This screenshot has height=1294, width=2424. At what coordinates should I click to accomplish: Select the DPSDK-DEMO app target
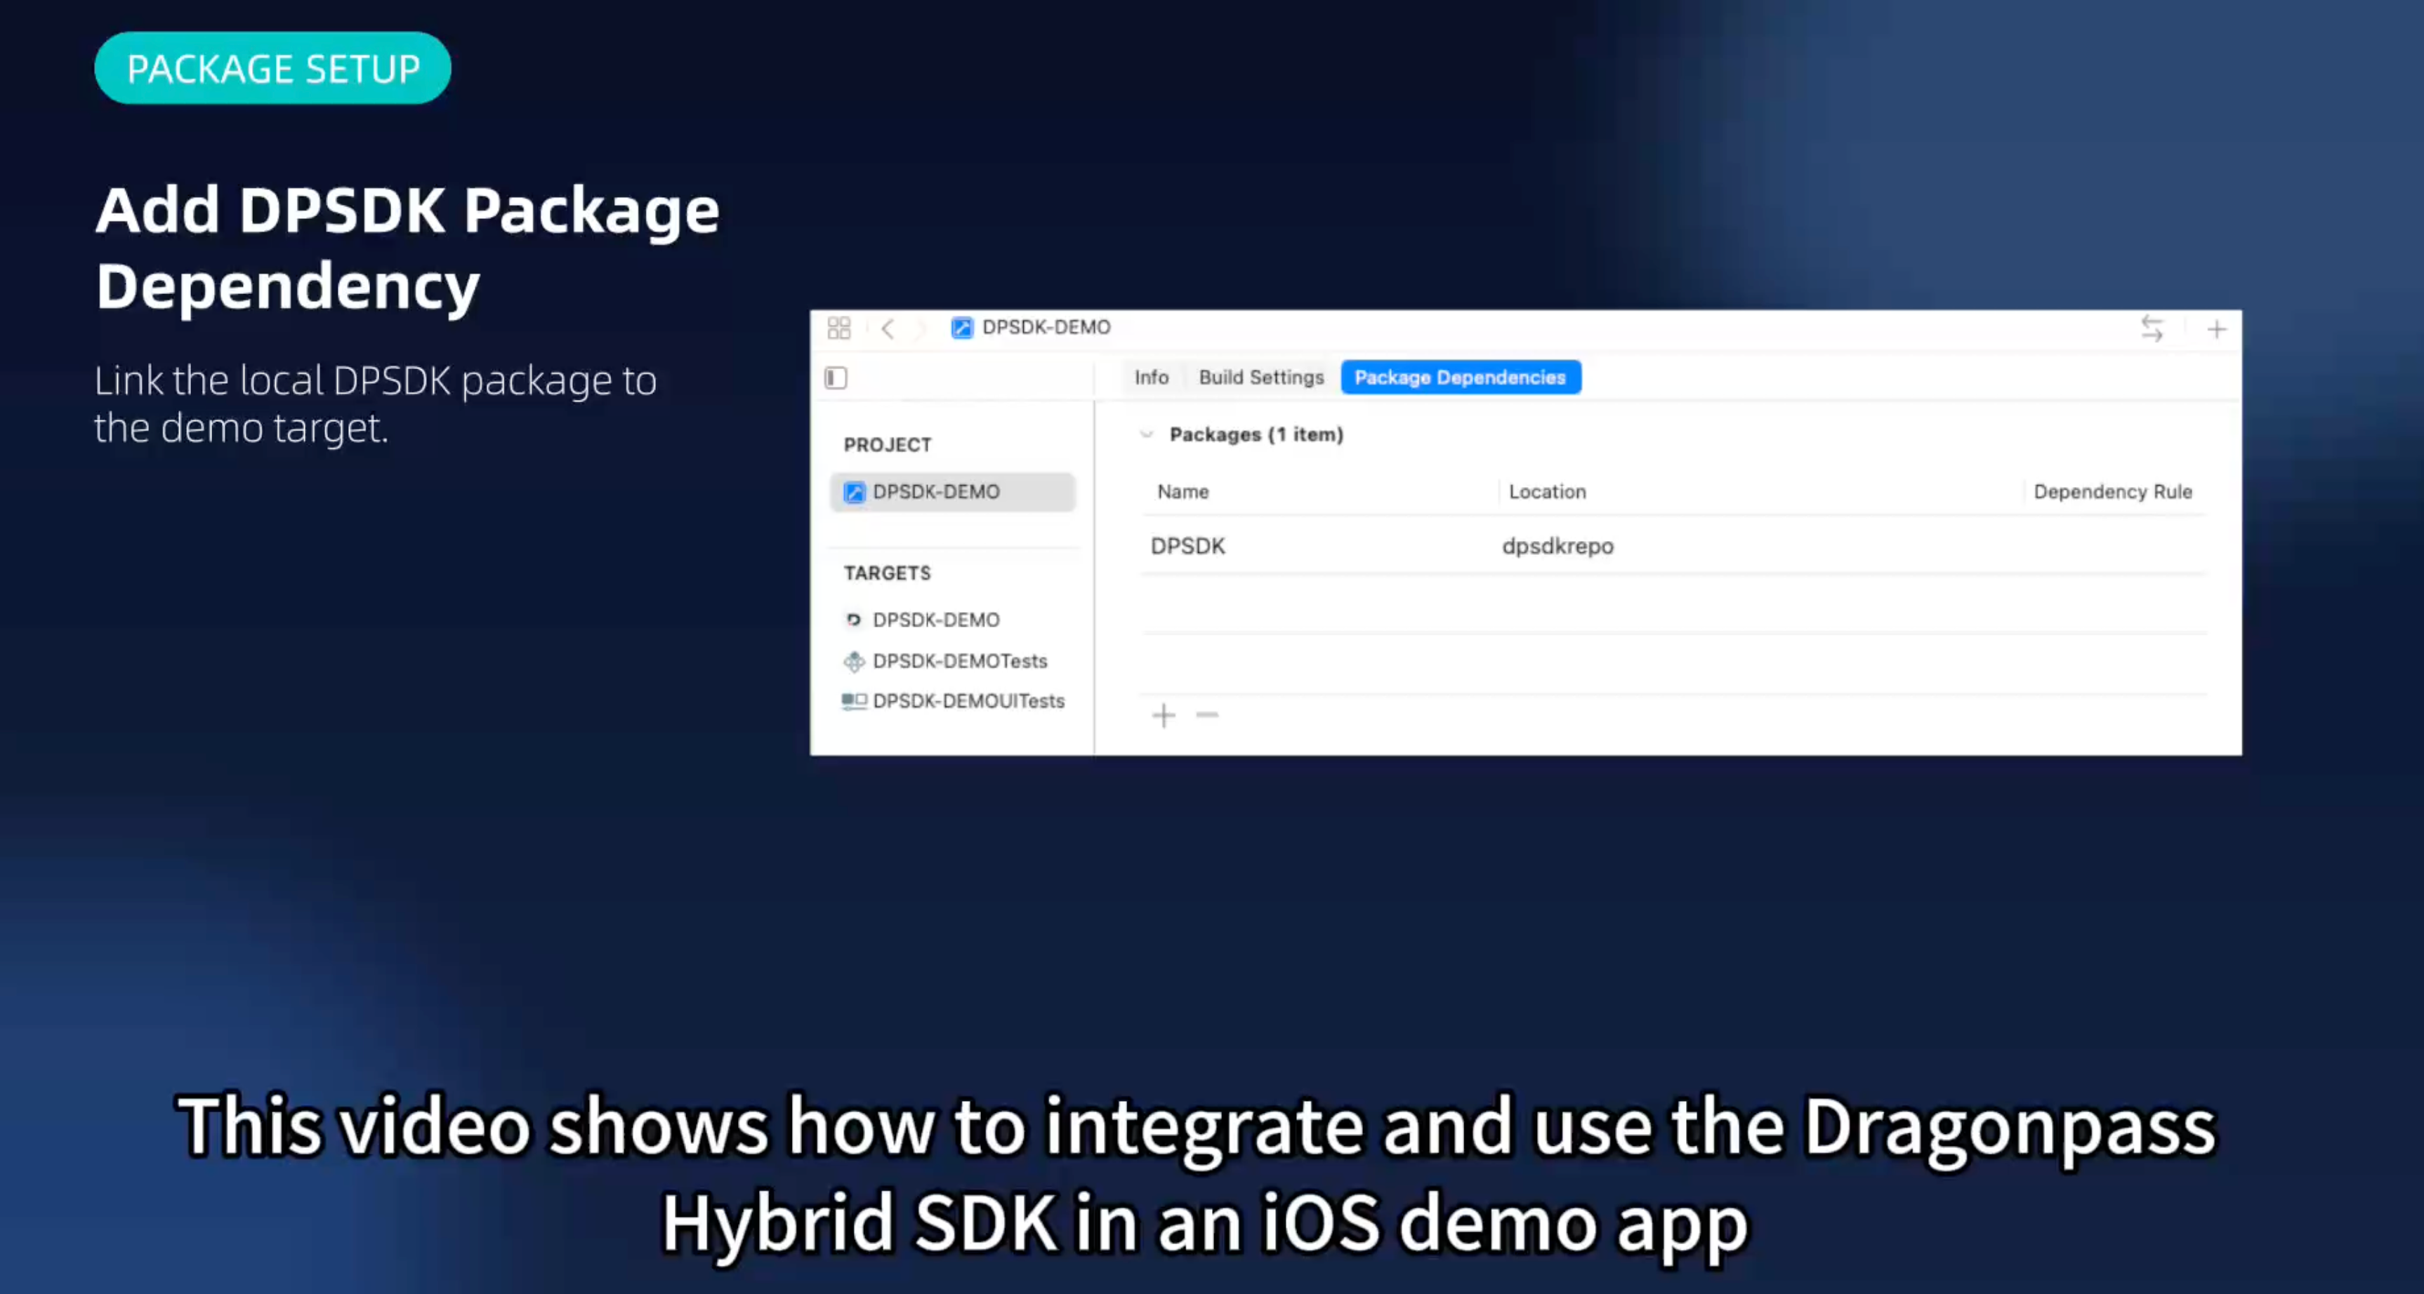(935, 620)
